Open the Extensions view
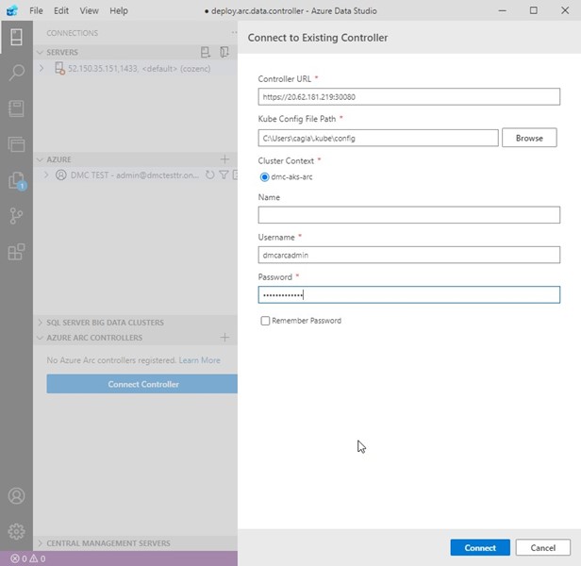Image resolution: width=581 pixels, height=566 pixels. pos(16,252)
